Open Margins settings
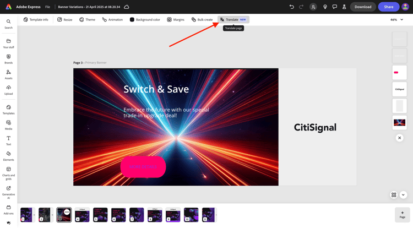The height and width of the screenshot is (228, 413). point(176,19)
